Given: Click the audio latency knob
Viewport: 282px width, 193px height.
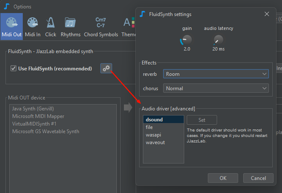Looking at the screenshot, I should 218,40.
